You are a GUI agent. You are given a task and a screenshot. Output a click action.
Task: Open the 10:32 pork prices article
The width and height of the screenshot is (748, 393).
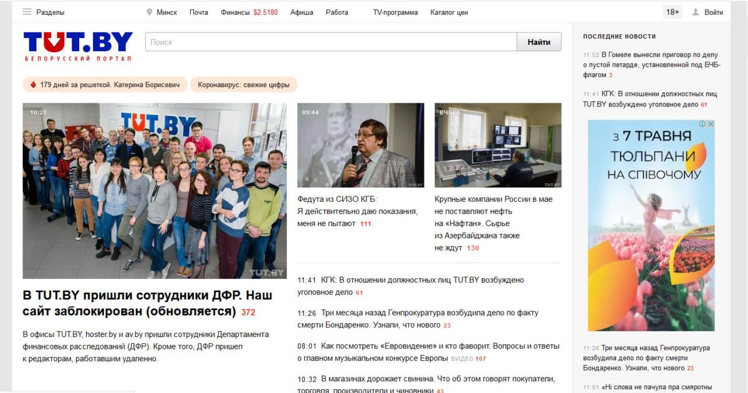coord(426,384)
